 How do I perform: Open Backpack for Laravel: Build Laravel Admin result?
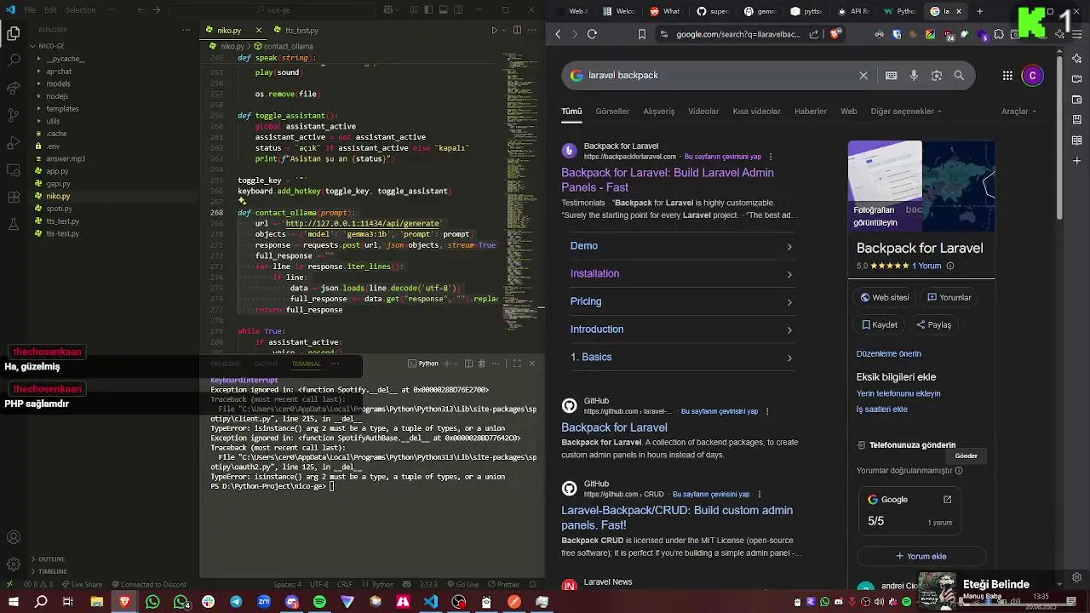coord(668,180)
